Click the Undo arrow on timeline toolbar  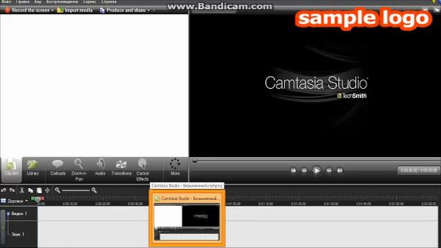pos(3,190)
